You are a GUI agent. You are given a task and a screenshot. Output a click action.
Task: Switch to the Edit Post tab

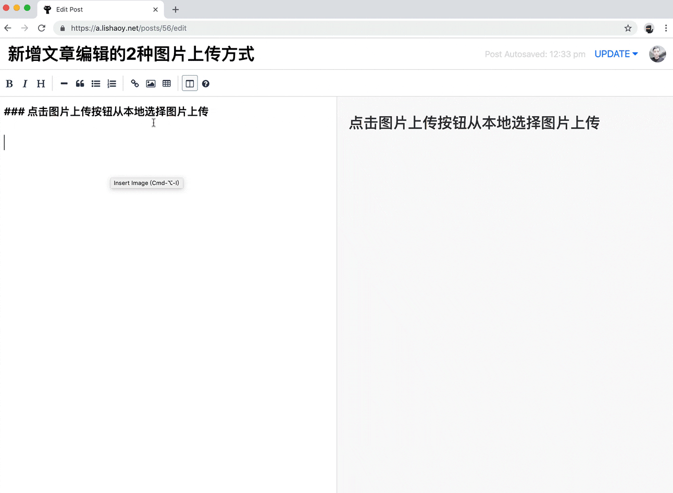point(101,9)
